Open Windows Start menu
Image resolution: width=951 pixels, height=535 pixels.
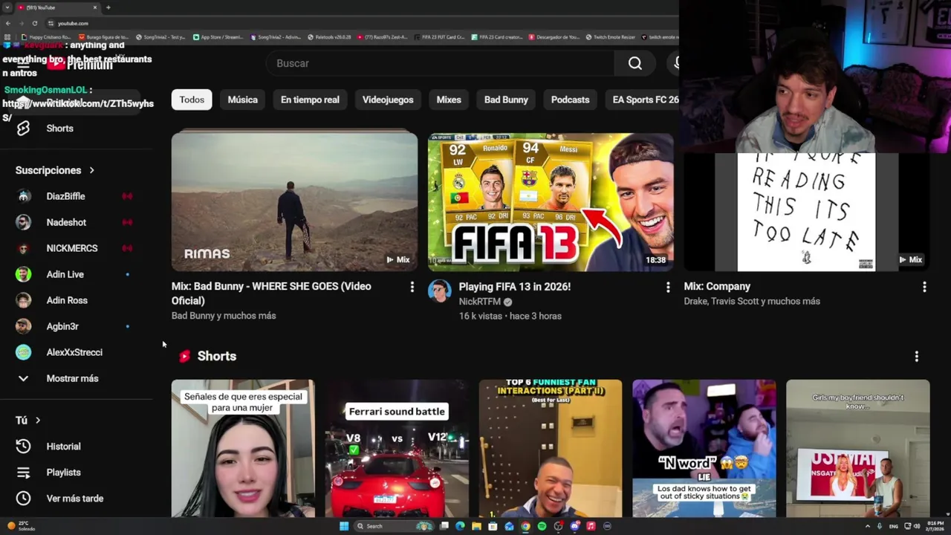point(344,526)
